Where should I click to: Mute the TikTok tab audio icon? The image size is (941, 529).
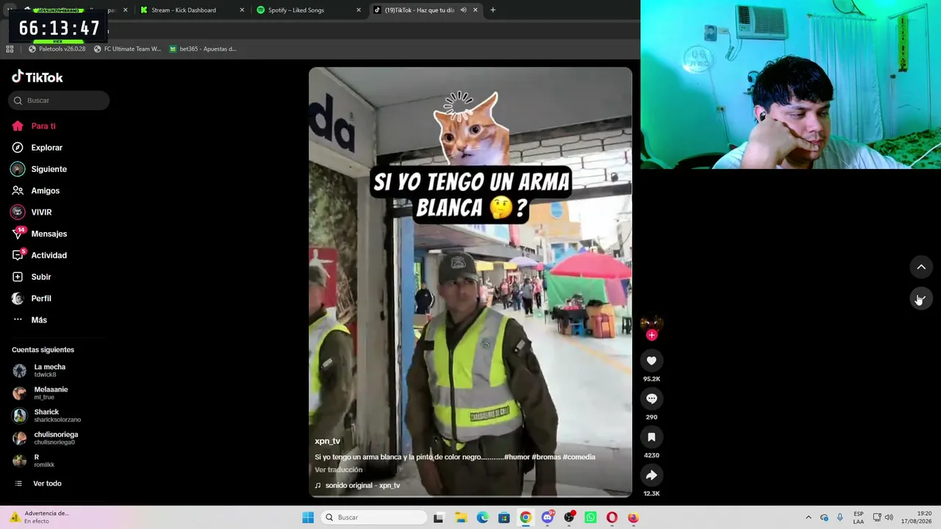463,10
